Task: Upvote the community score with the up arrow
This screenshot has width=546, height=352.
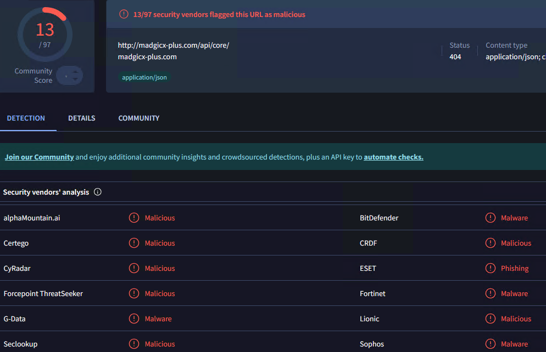Action: (75, 71)
